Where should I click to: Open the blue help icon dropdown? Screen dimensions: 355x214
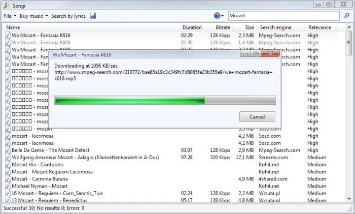point(219,16)
